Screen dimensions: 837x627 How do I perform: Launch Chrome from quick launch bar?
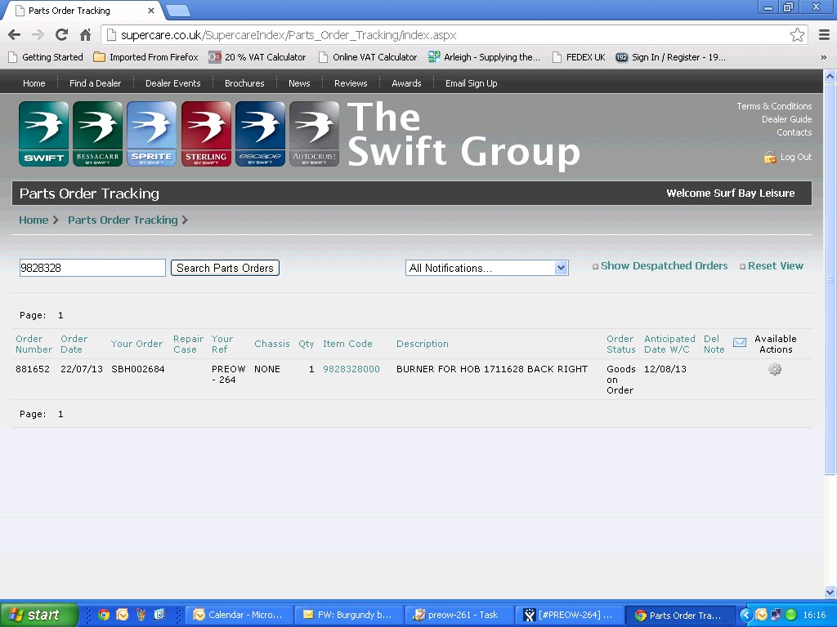(x=104, y=615)
